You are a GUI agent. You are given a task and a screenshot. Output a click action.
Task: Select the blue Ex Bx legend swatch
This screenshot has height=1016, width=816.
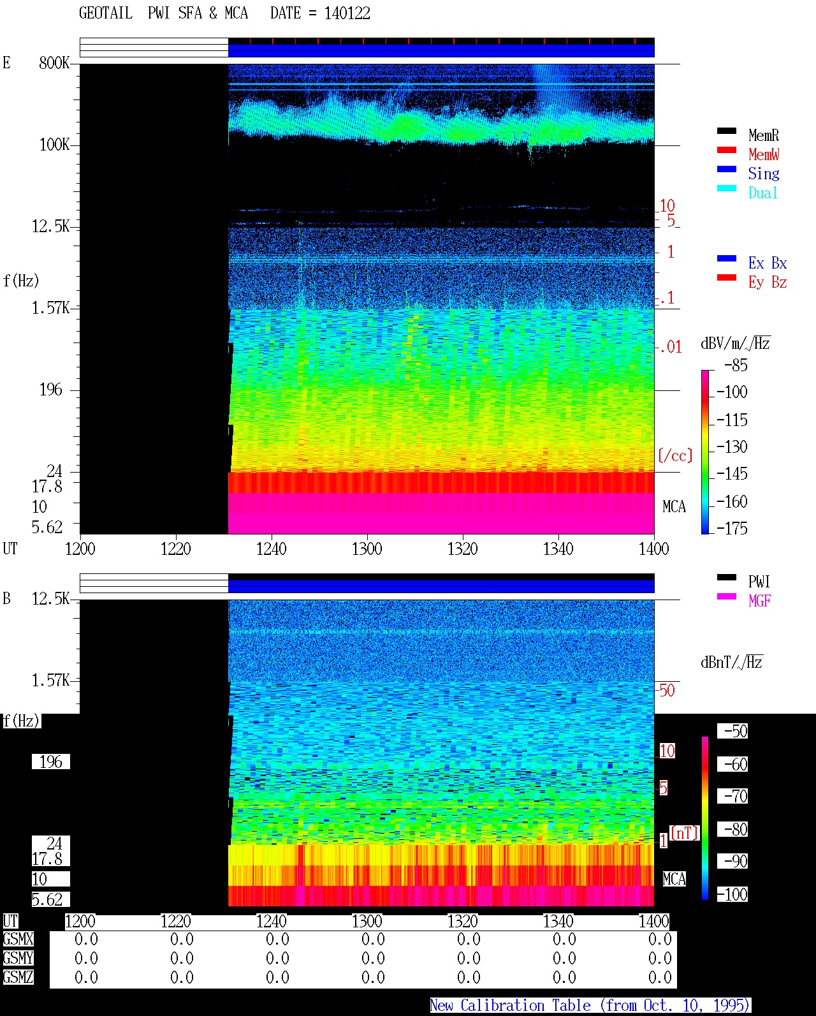point(727,258)
